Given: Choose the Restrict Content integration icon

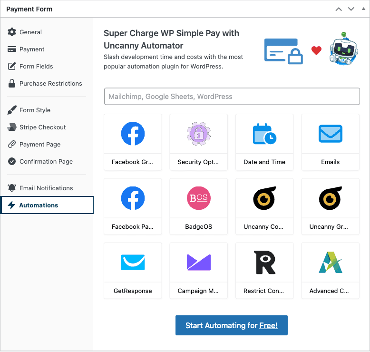Looking at the screenshot, I should click(264, 262).
